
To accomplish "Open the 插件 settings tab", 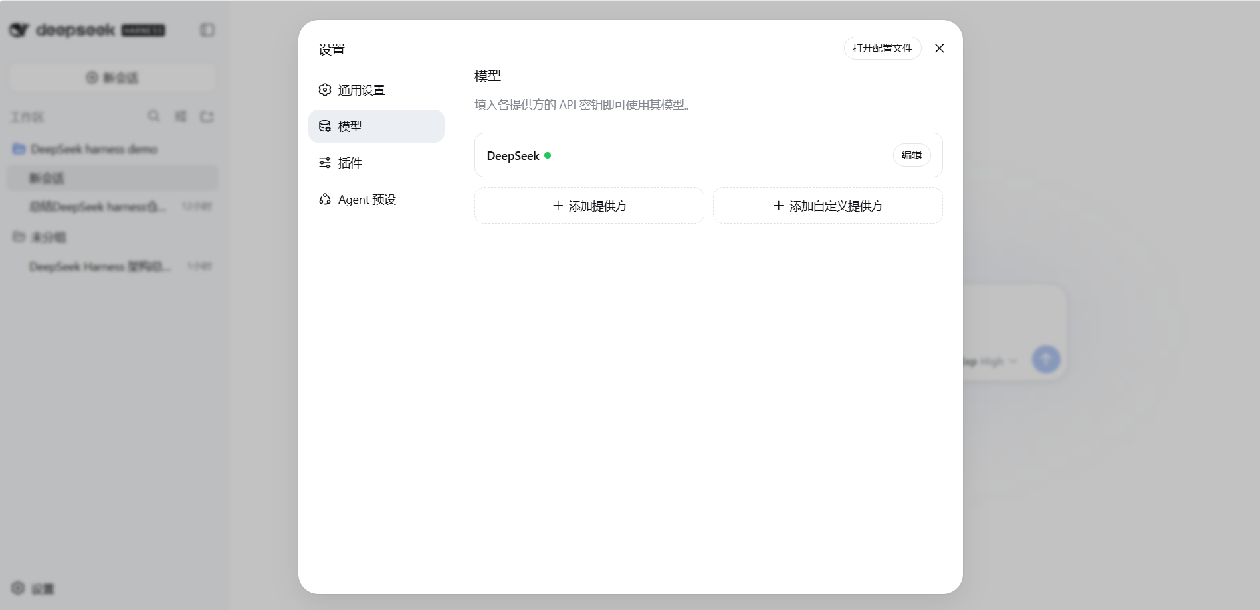I will 376,163.
